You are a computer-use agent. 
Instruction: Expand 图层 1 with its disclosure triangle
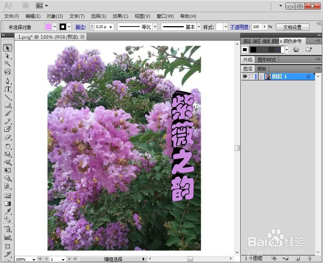pyautogui.click(x=261, y=76)
